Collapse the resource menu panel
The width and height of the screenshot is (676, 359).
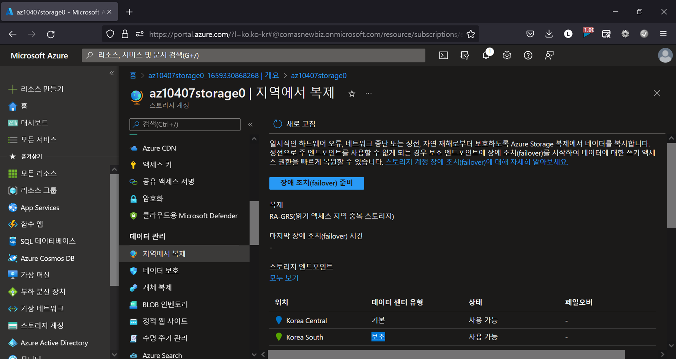tap(250, 125)
